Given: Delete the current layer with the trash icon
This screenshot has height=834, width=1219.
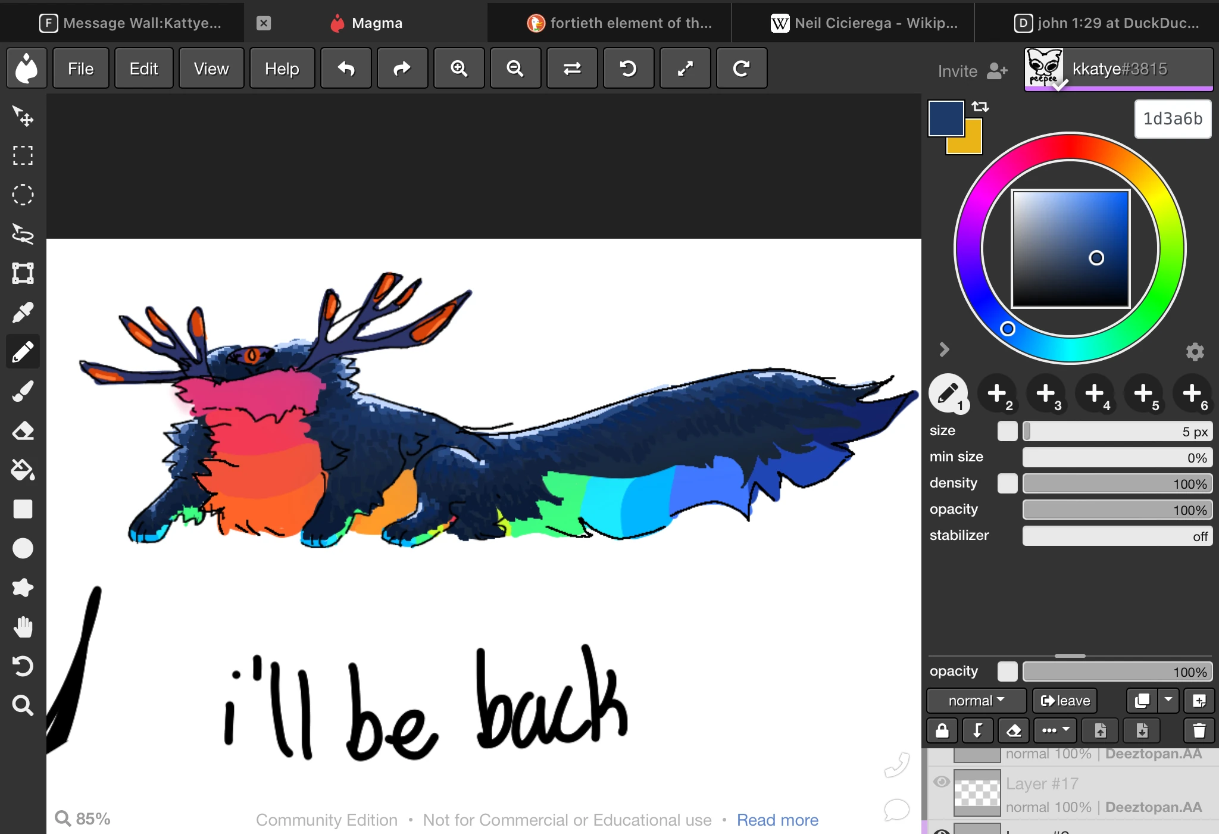Looking at the screenshot, I should click(x=1199, y=730).
